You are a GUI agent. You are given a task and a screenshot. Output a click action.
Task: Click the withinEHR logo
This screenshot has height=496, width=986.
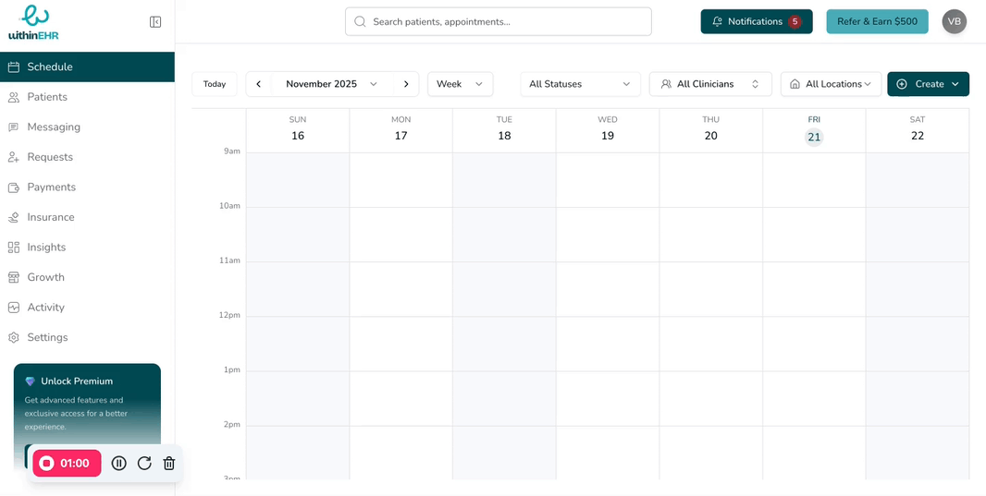pos(34,23)
